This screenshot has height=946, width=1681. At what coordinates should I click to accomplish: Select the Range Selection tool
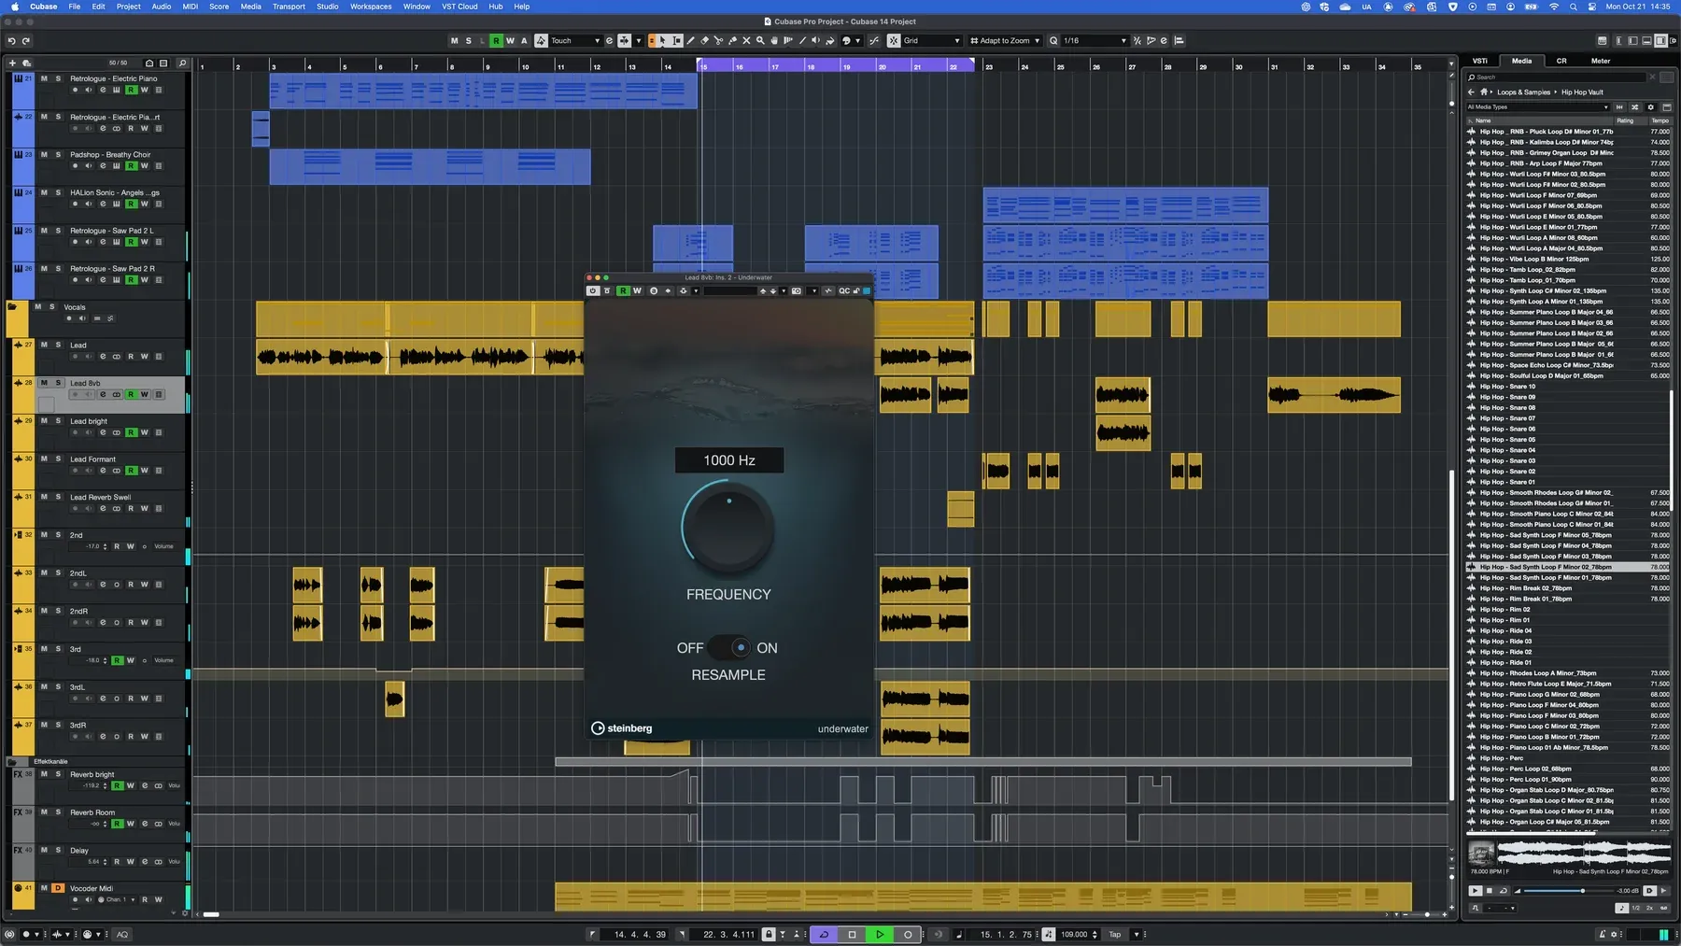pos(677,40)
